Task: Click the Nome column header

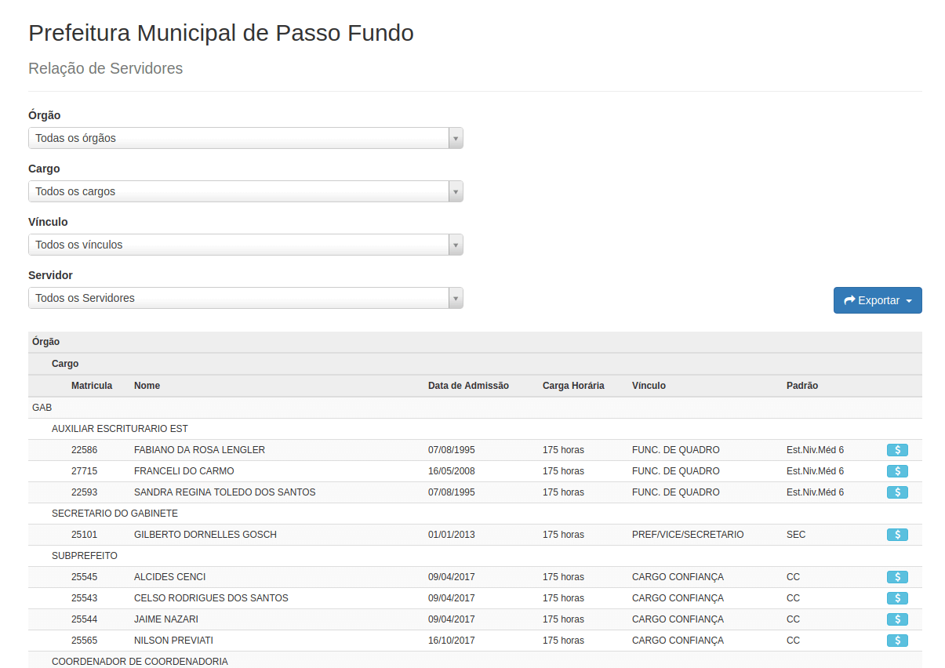Action: pyautogui.click(x=147, y=386)
